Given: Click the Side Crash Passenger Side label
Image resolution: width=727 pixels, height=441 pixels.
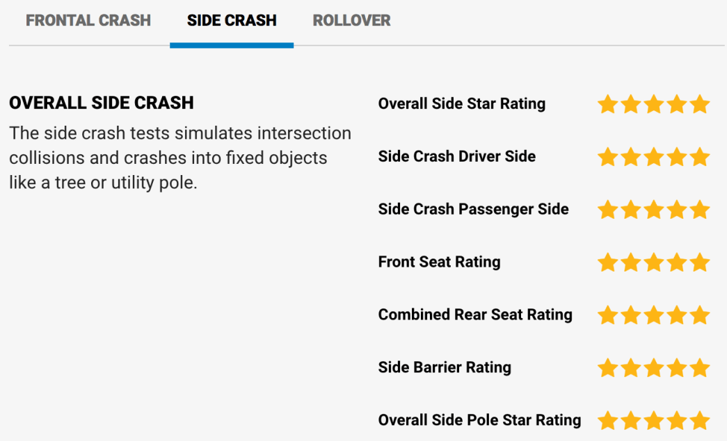Looking at the screenshot, I should coord(473,209).
